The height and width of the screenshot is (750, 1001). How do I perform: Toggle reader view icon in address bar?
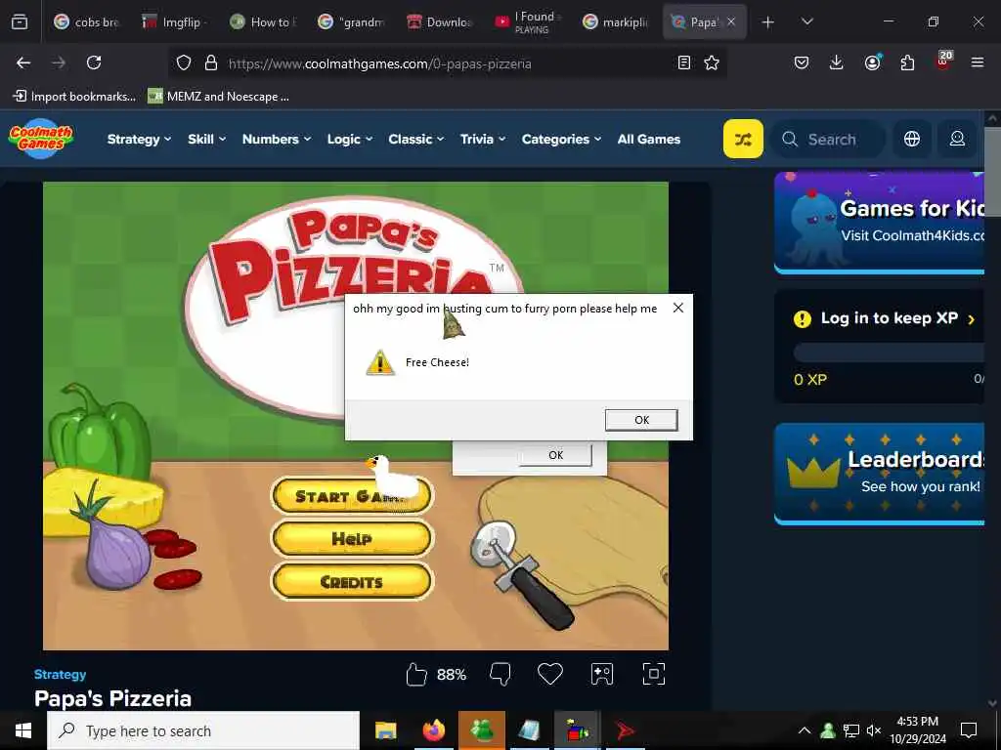[x=683, y=62]
